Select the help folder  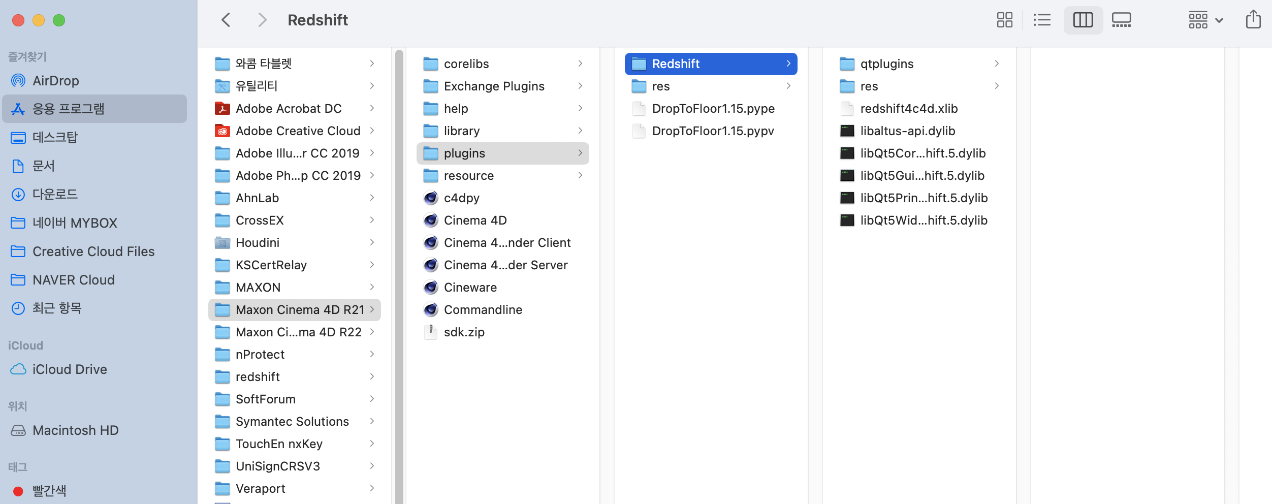point(503,108)
